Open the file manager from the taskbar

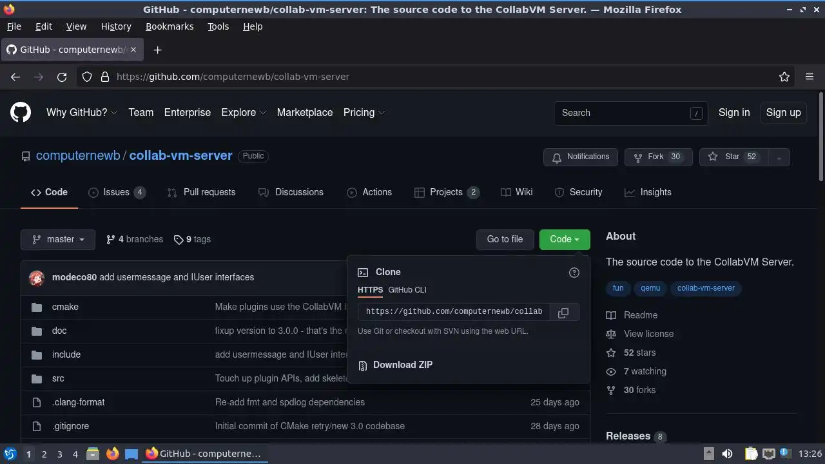click(92, 454)
